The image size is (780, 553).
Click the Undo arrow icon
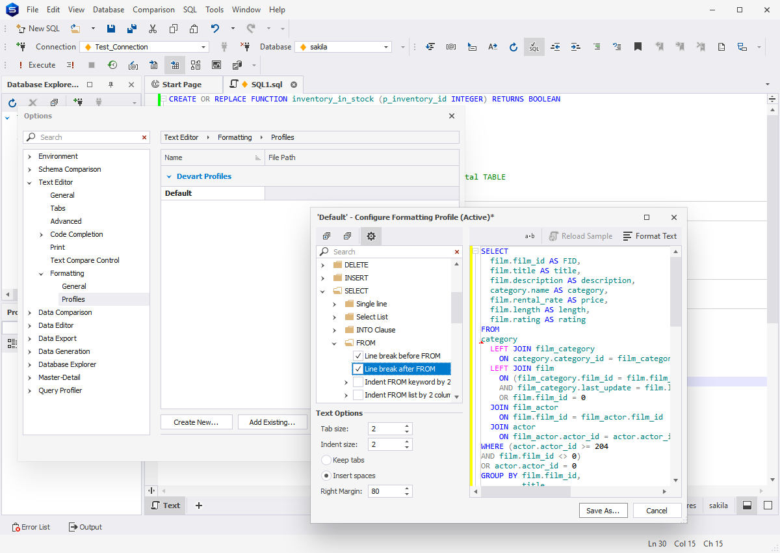pos(215,29)
